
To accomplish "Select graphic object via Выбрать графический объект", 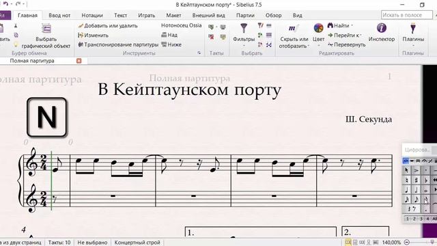I will pyautogui.click(x=46, y=36).
